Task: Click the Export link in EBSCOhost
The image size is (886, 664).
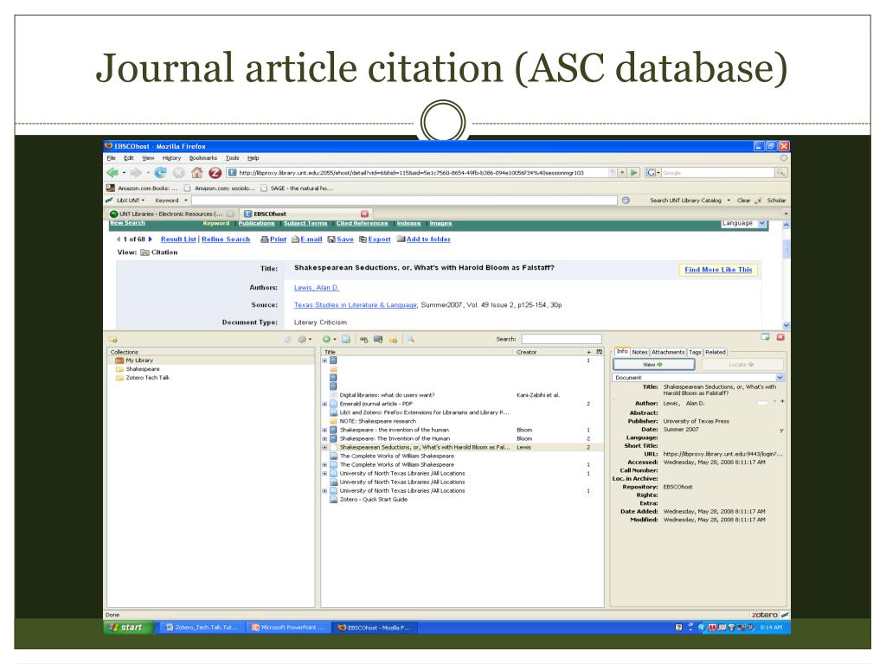Action: [x=376, y=239]
